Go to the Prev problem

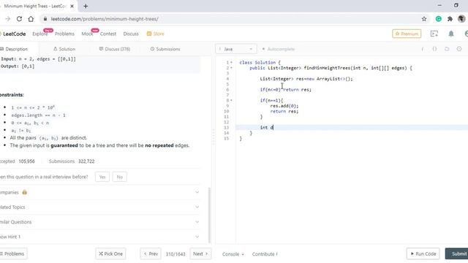point(151,254)
